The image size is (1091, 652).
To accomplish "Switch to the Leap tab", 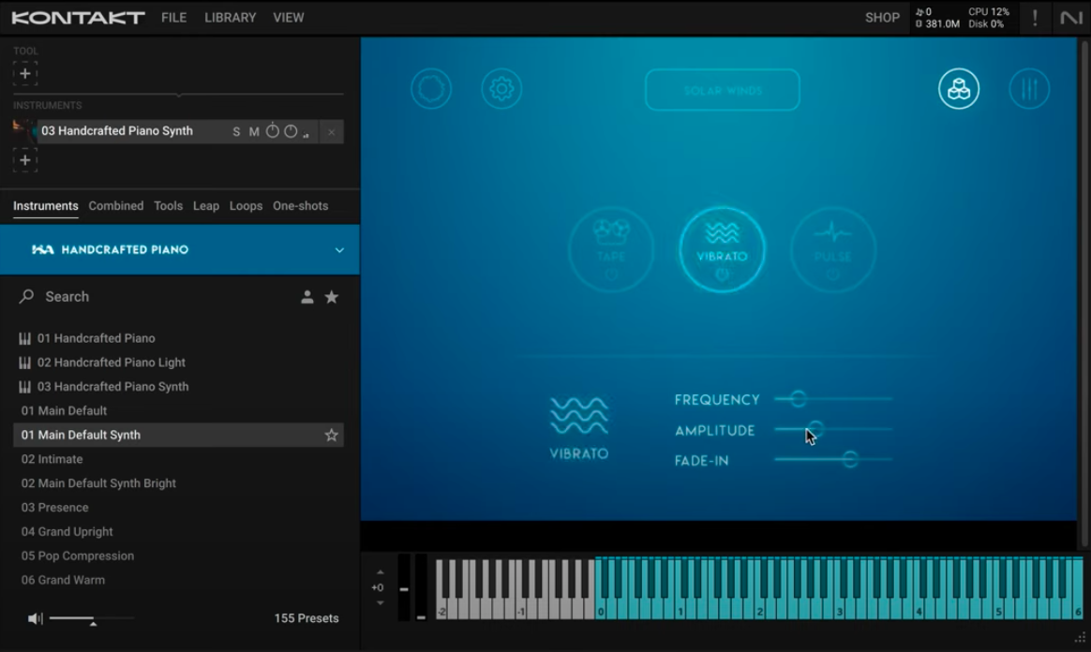I will pos(206,206).
